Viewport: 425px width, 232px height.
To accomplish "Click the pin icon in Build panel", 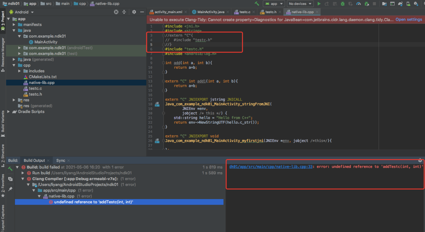I will point(10,189).
